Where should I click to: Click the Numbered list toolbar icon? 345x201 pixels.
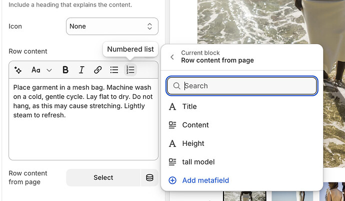coord(130,70)
